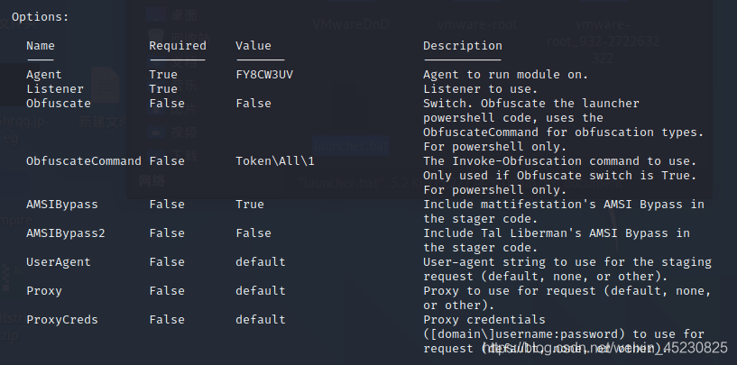This screenshot has height=365, width=737.
Task: Click 'User-agent string to use for the staging'
Action: [x=567, y=261]
